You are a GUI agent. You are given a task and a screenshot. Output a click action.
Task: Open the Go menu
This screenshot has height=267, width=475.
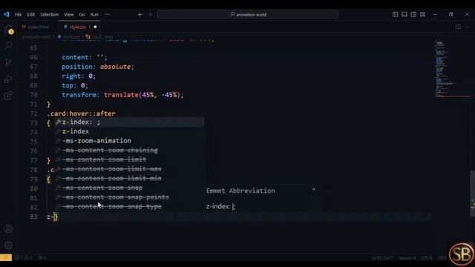82,14
